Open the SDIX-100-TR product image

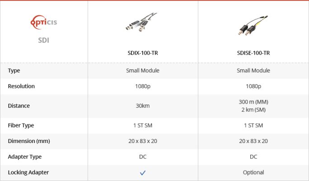141,22
